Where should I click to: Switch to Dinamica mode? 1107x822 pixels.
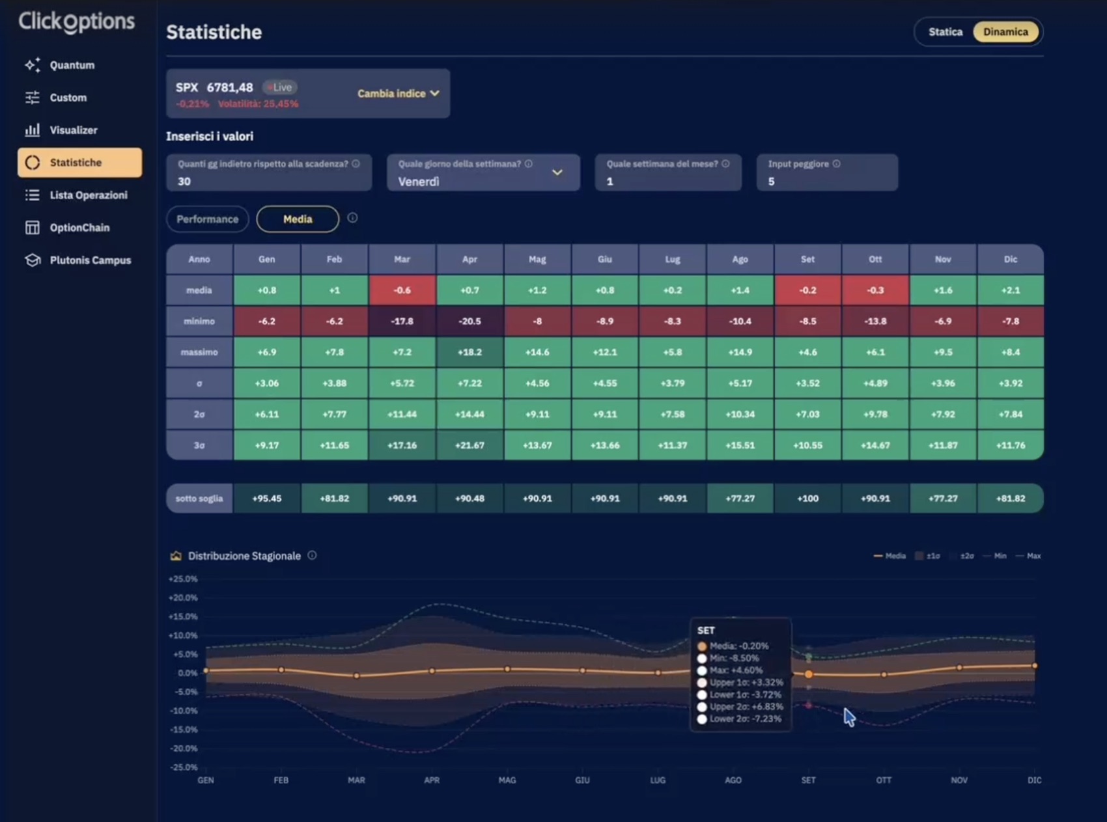[x=1005, y=32]
